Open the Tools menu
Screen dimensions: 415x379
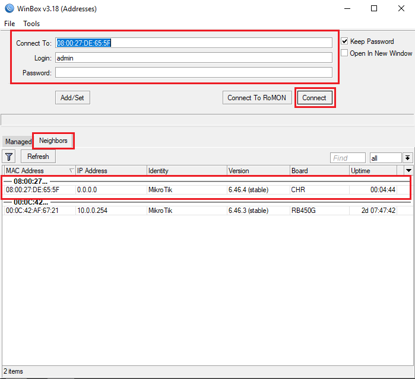coord(31,24)
